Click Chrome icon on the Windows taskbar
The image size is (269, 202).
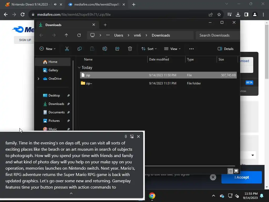click(x=152, y=196)
